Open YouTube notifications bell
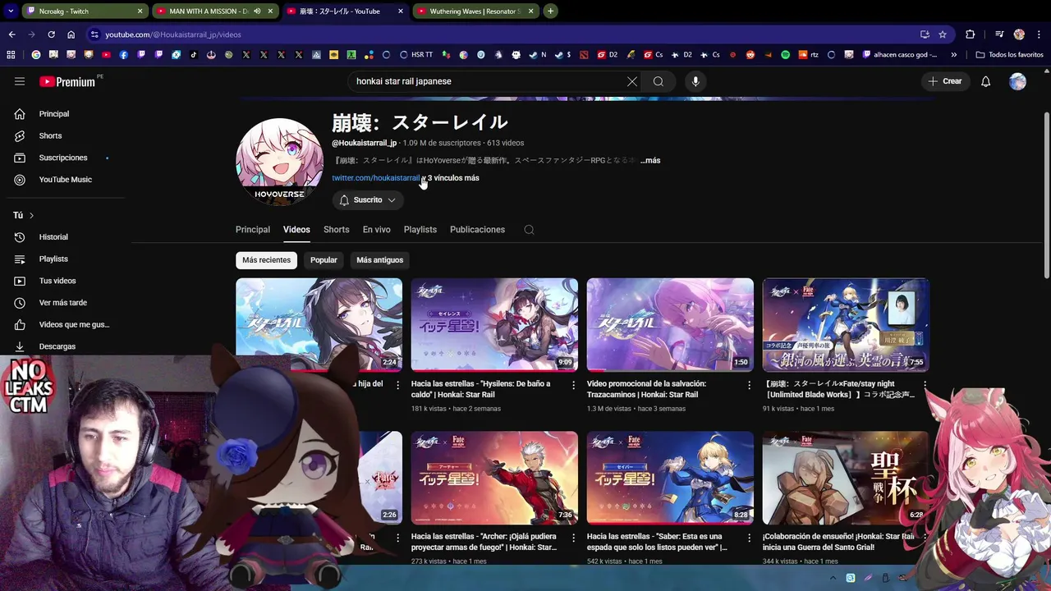This screenshot has height=591, width=1051. coord(986,81)
